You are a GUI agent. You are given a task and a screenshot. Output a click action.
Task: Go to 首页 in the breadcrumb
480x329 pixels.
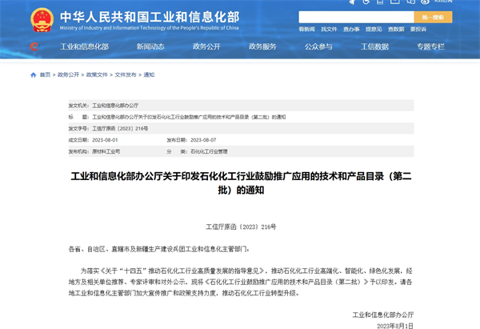tap(45, 74)
